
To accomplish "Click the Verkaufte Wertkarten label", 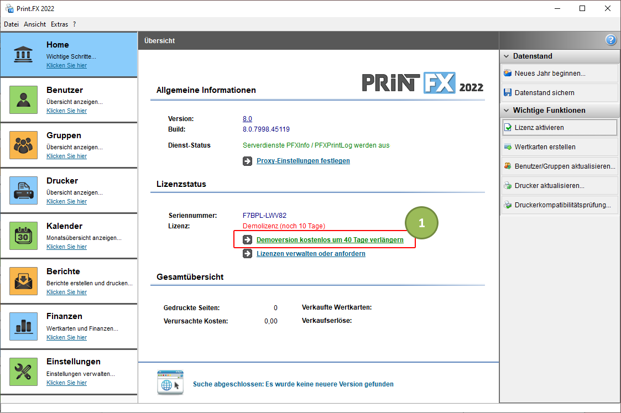I will 337,307.
